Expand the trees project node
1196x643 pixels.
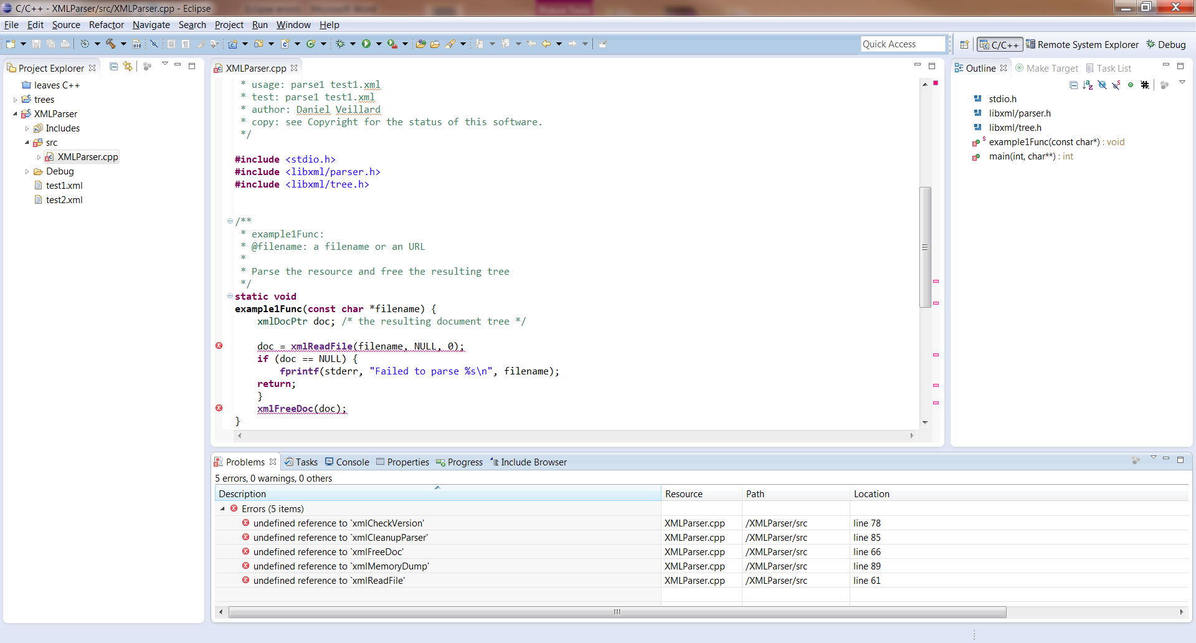click(x=16, y=100)
